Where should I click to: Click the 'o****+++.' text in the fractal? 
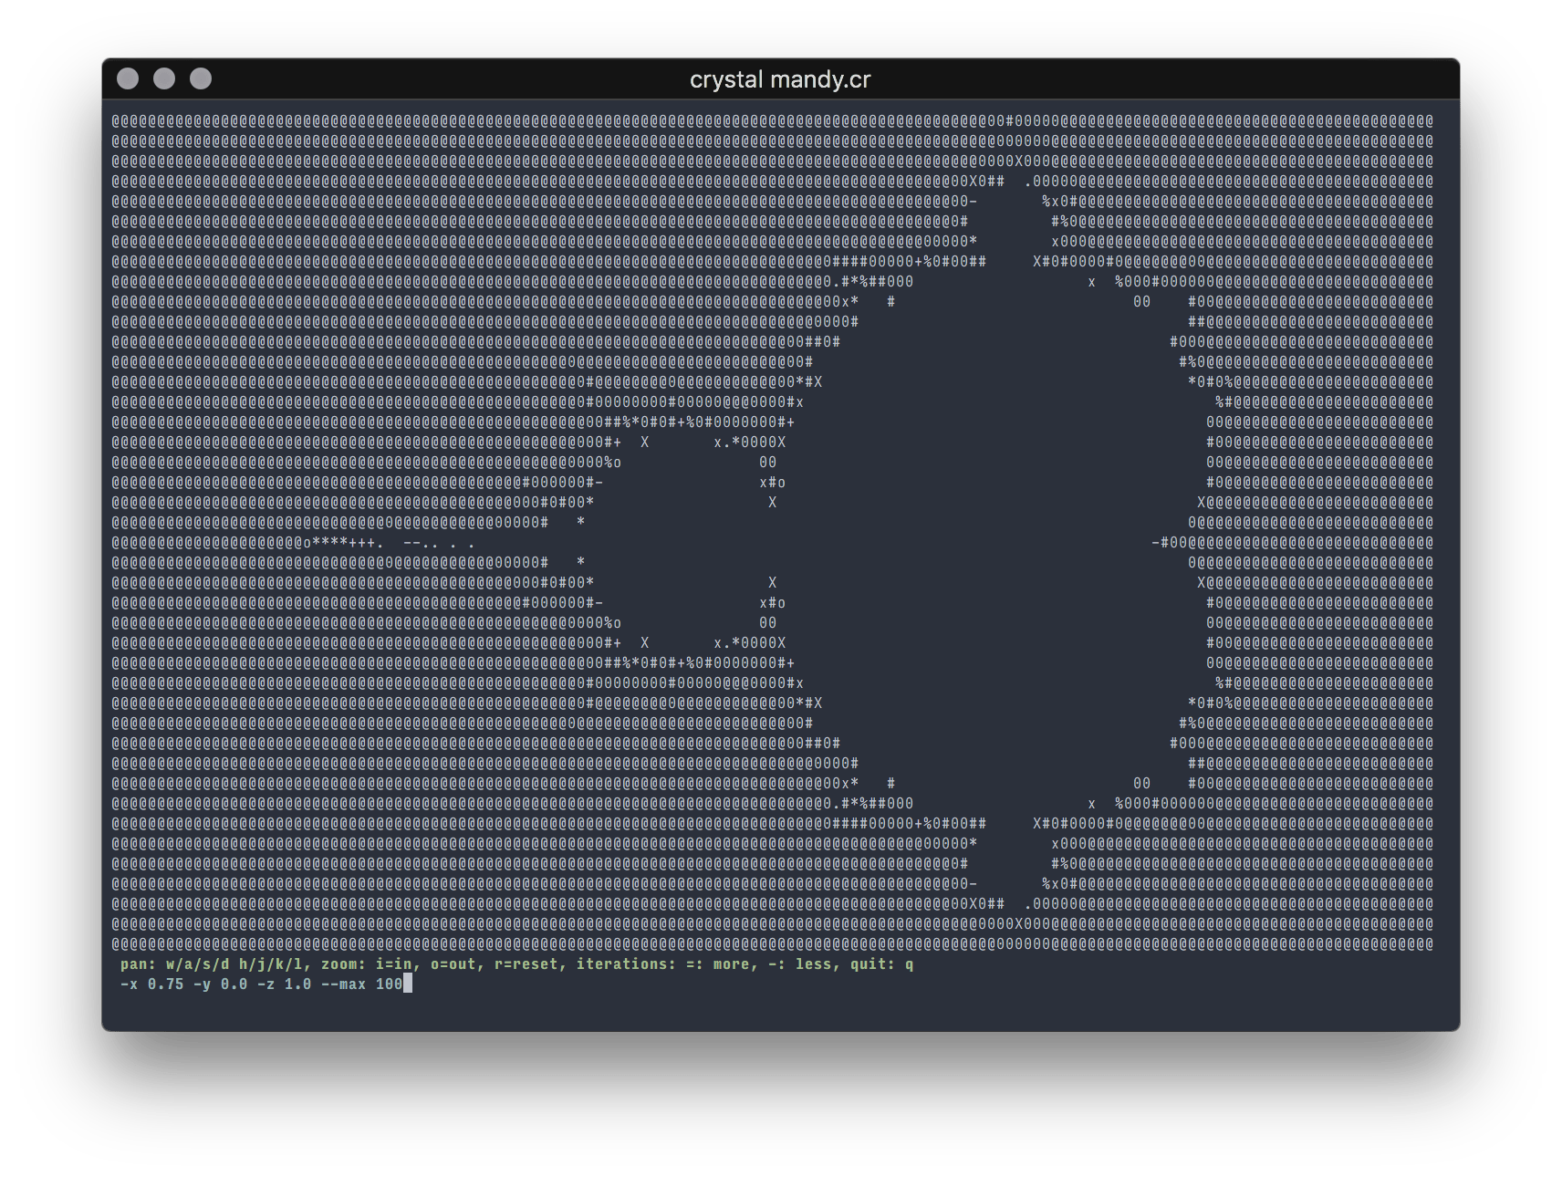[x=343, y=543]
